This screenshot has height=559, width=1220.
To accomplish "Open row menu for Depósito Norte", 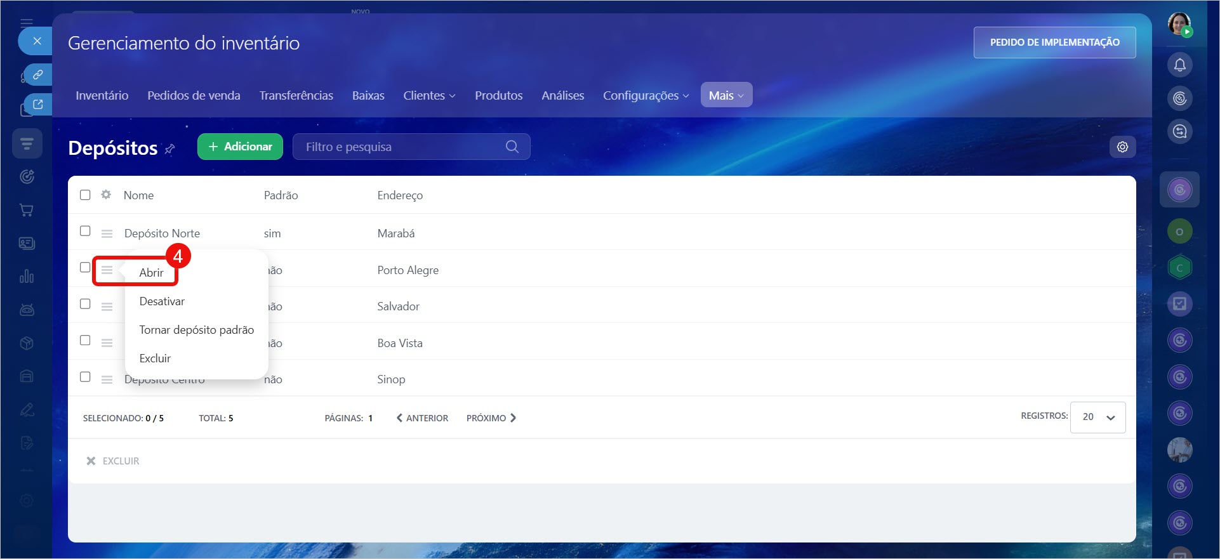I will pyautogui.click(x=107, y=233).
